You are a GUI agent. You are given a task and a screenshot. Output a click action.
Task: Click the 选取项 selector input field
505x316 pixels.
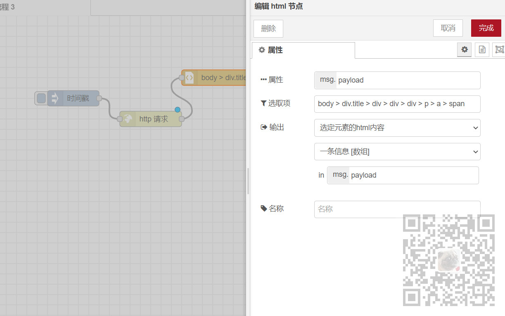click(x=397, y=104)
